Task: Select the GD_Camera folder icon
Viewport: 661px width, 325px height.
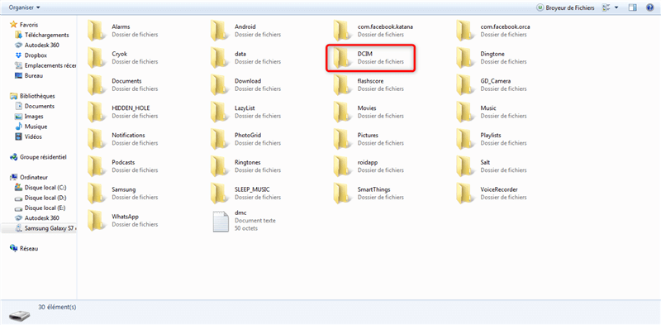Action: click(x=465, y=84)
